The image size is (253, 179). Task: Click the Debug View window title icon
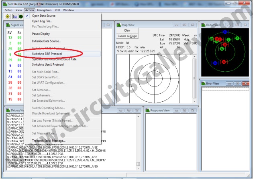coord(8,110)
